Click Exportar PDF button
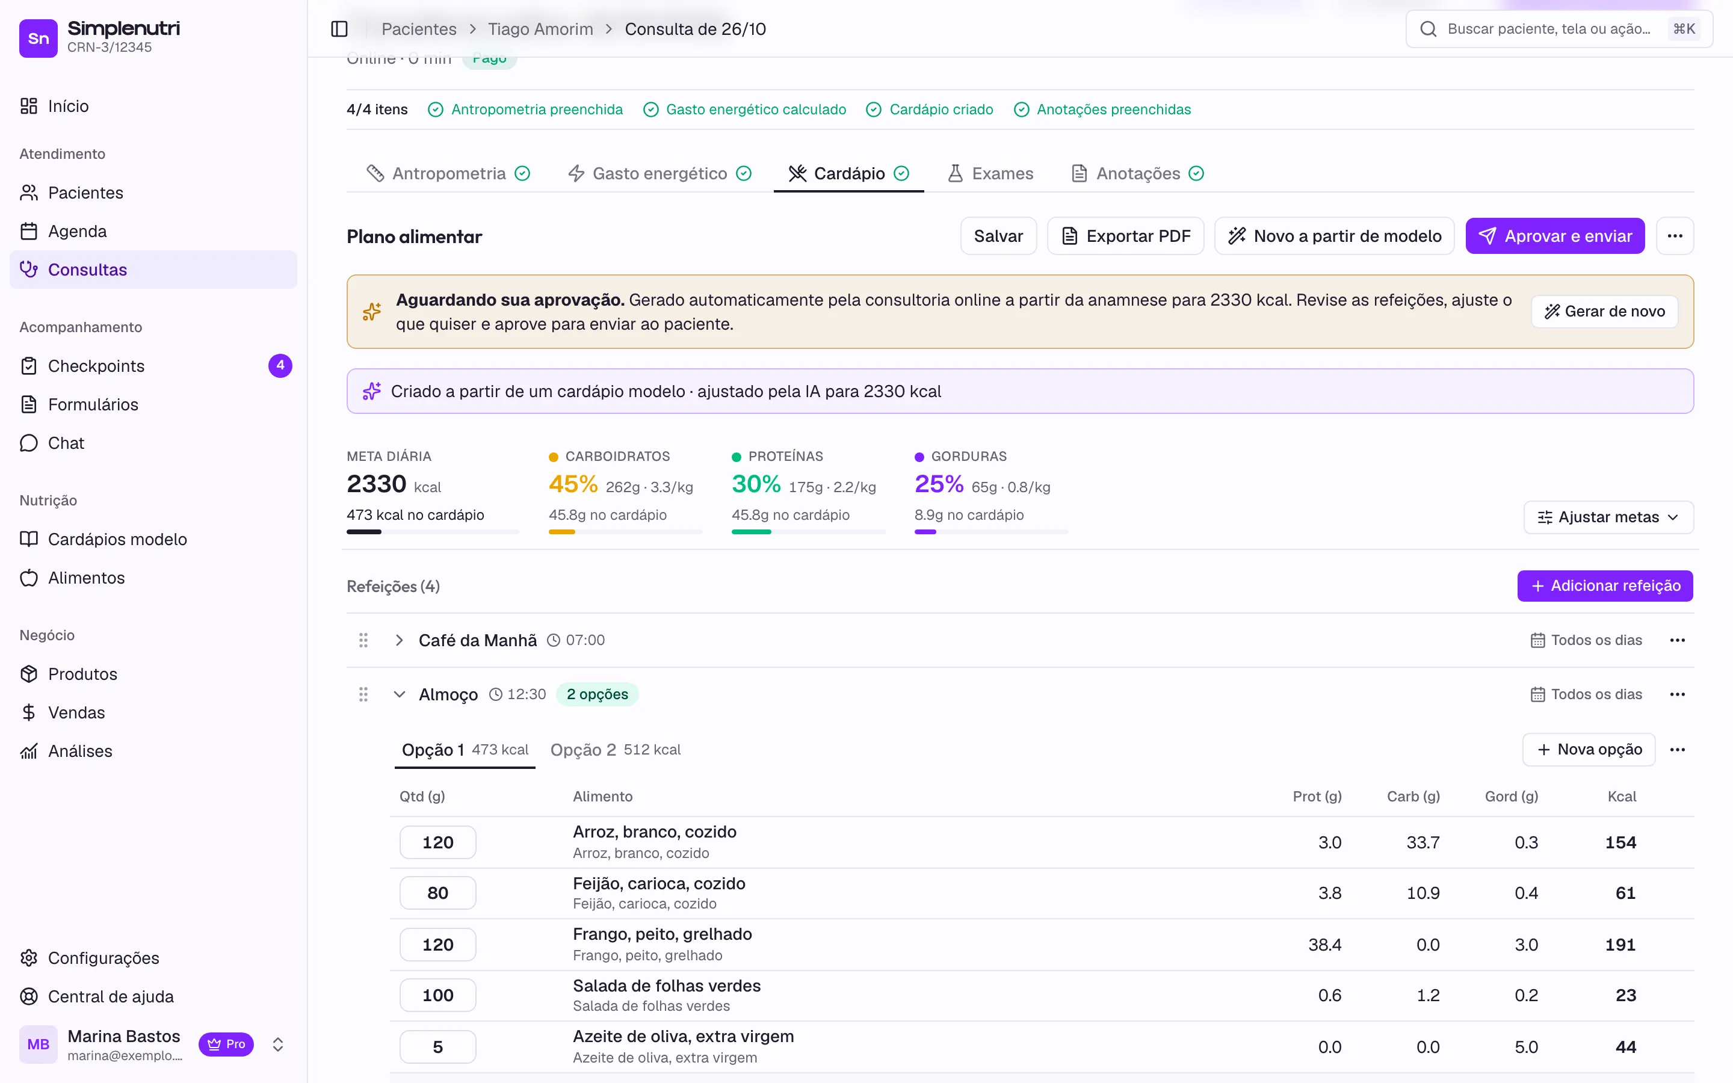The width and height of the screenshot is (1733, 1083). (1126, 236)
